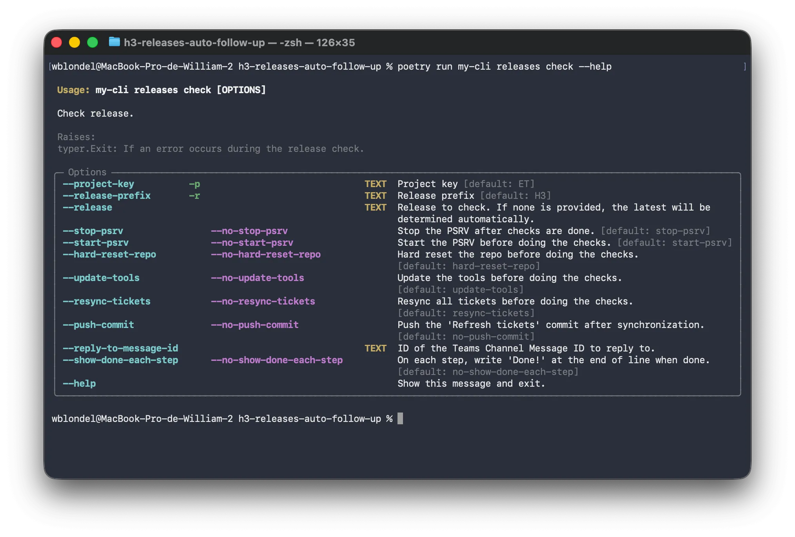Click '[default: resync-tickets]' text

pos(466,313)
